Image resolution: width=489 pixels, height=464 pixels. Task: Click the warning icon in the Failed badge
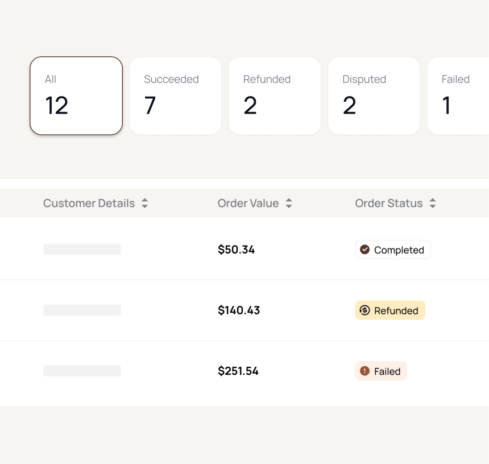point(364,371)
